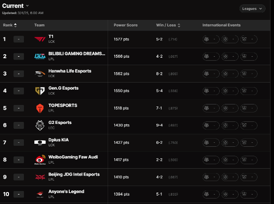The image size is (274, 204).
Task: Click third event badge in Dplus KIA row
Action: [x=249, y=143]
